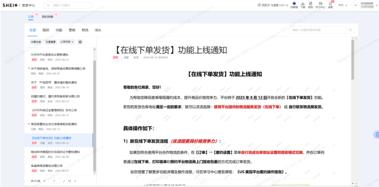This screenshot has width=379, height=187.
Task: Switch to the 我的消息 tab
Action: coord(48,17)
